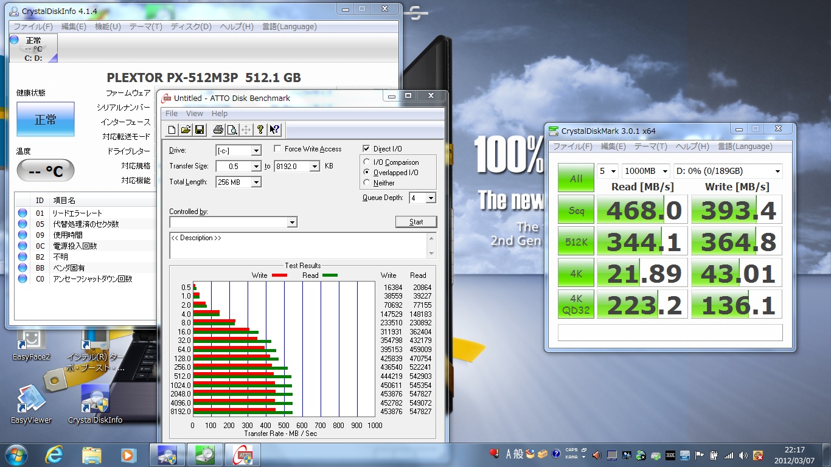
Task: Expand the Queue Depth dropdown
Action: click(431, 198)
